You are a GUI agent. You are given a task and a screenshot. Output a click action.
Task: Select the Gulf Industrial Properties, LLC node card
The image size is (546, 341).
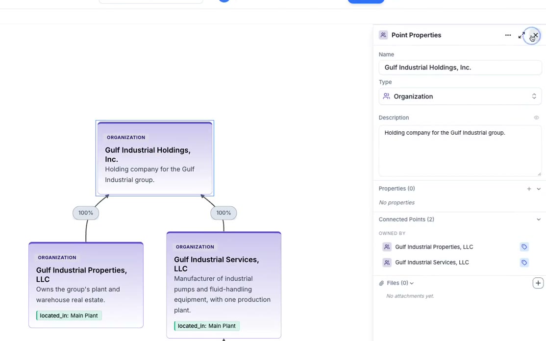point(86,285)
